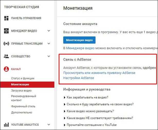Click 'Какие видео НЕ соответствуют требованиям?'
This screenshot has width=158, height=130.
coord(100,118)
